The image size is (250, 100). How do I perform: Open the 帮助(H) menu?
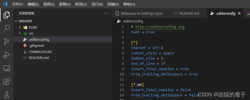point(129,4)
